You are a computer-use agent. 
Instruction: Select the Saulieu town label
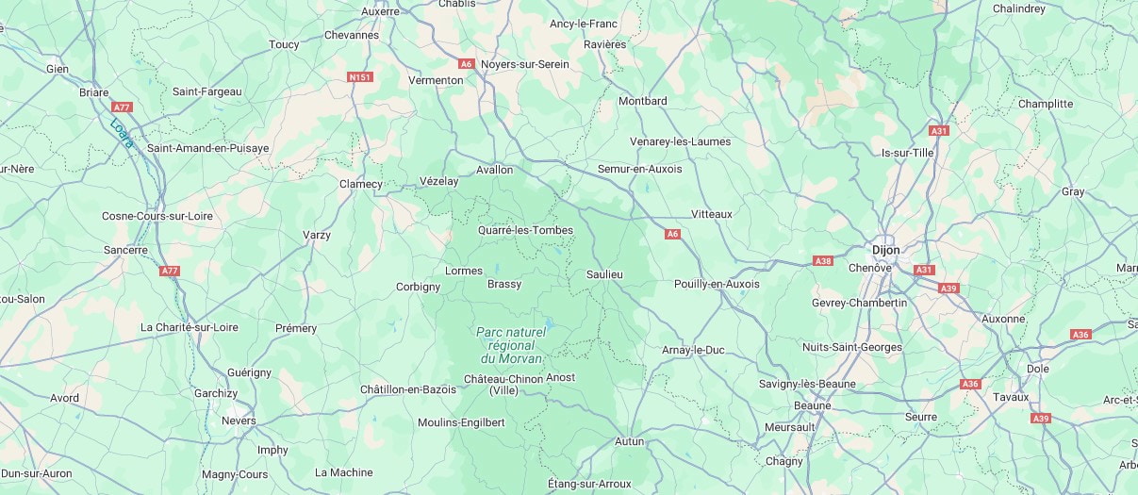604,274
